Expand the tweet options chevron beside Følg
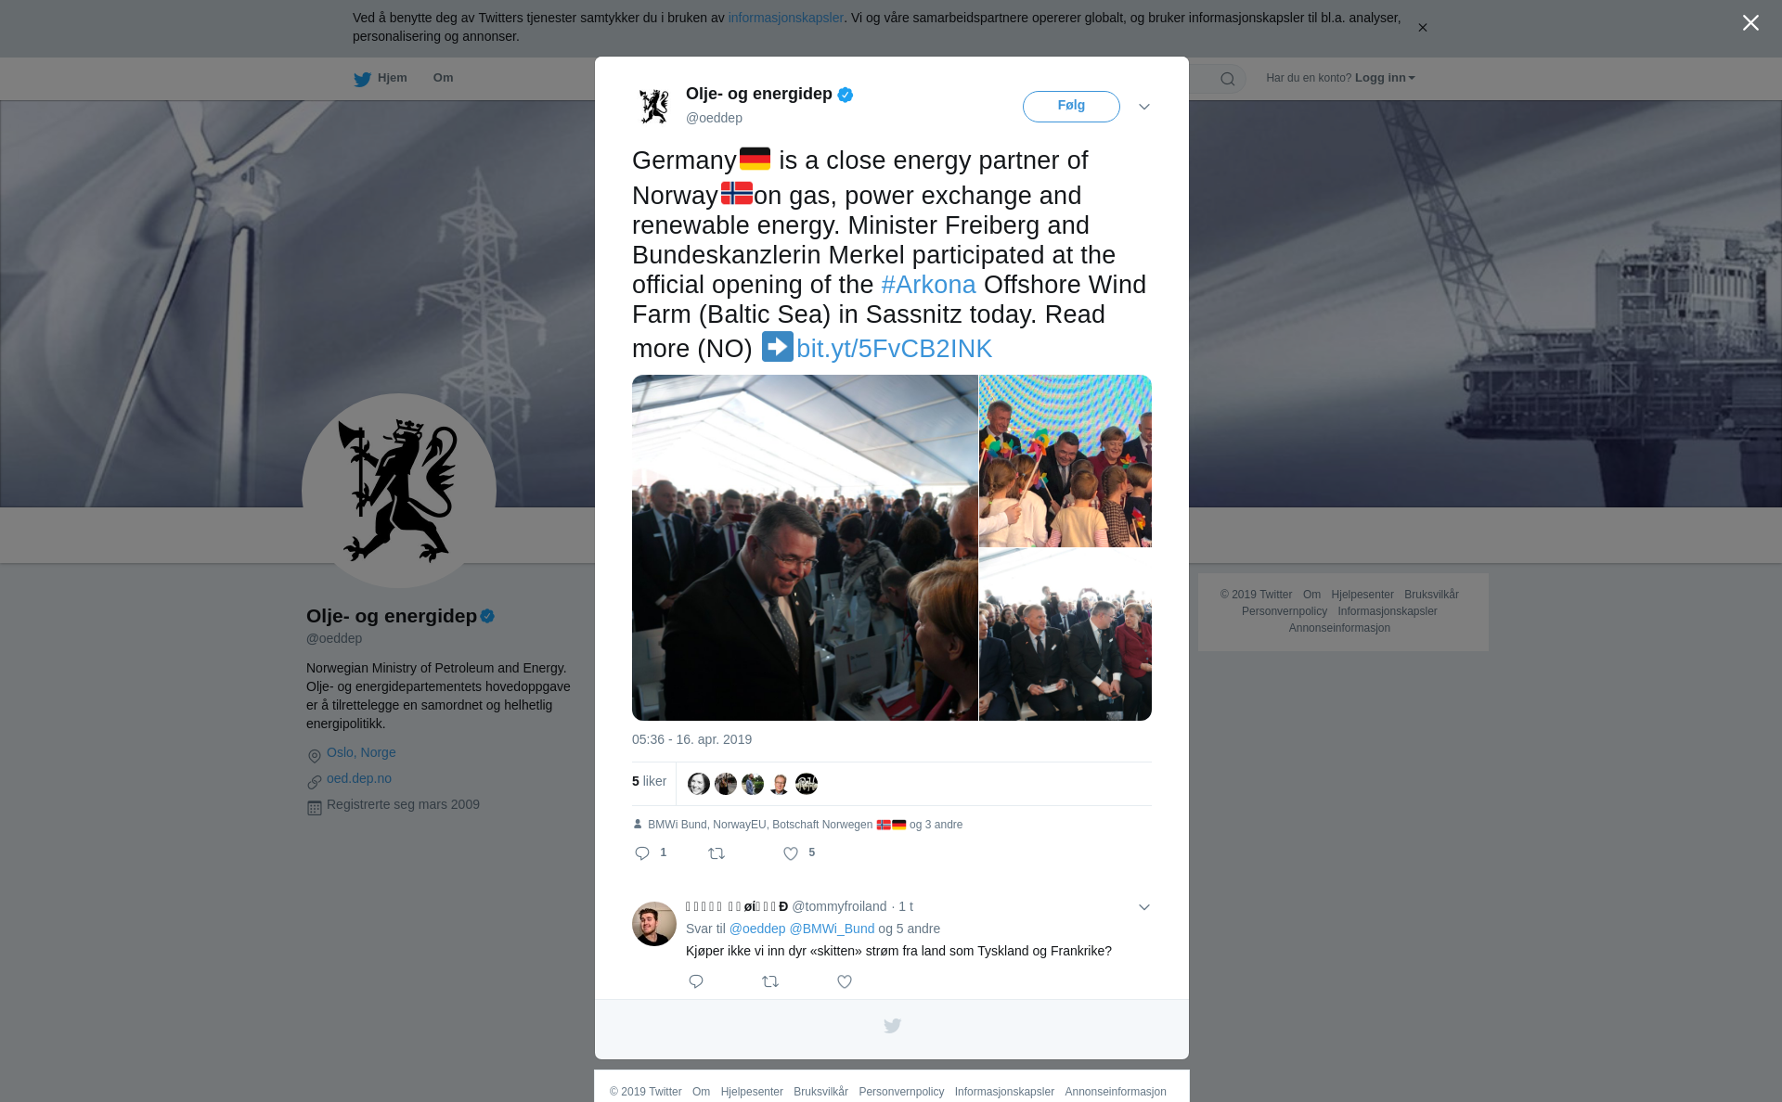Viewport: 1782px width, 1102px height. 1144,107
